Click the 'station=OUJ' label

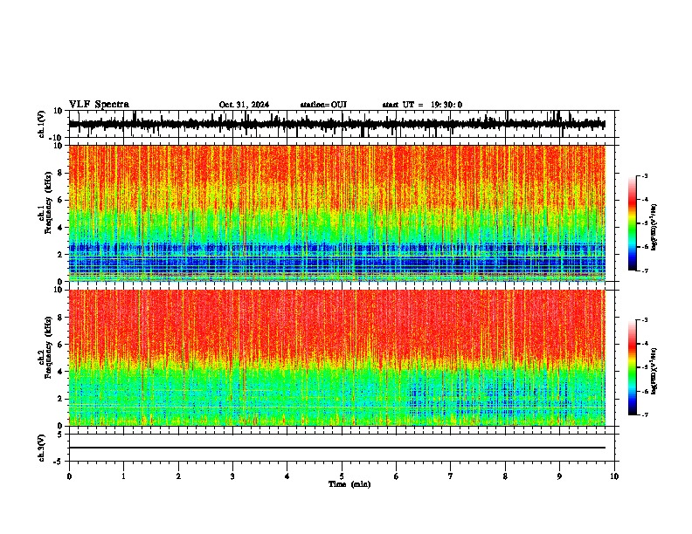pos(323,105)
